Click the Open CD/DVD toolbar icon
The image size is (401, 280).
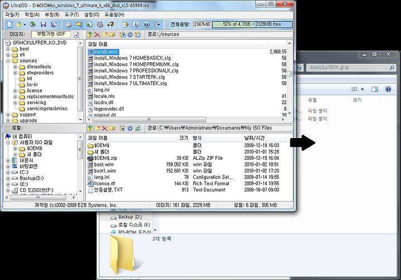pyautogui.click(x=33, y=24)
